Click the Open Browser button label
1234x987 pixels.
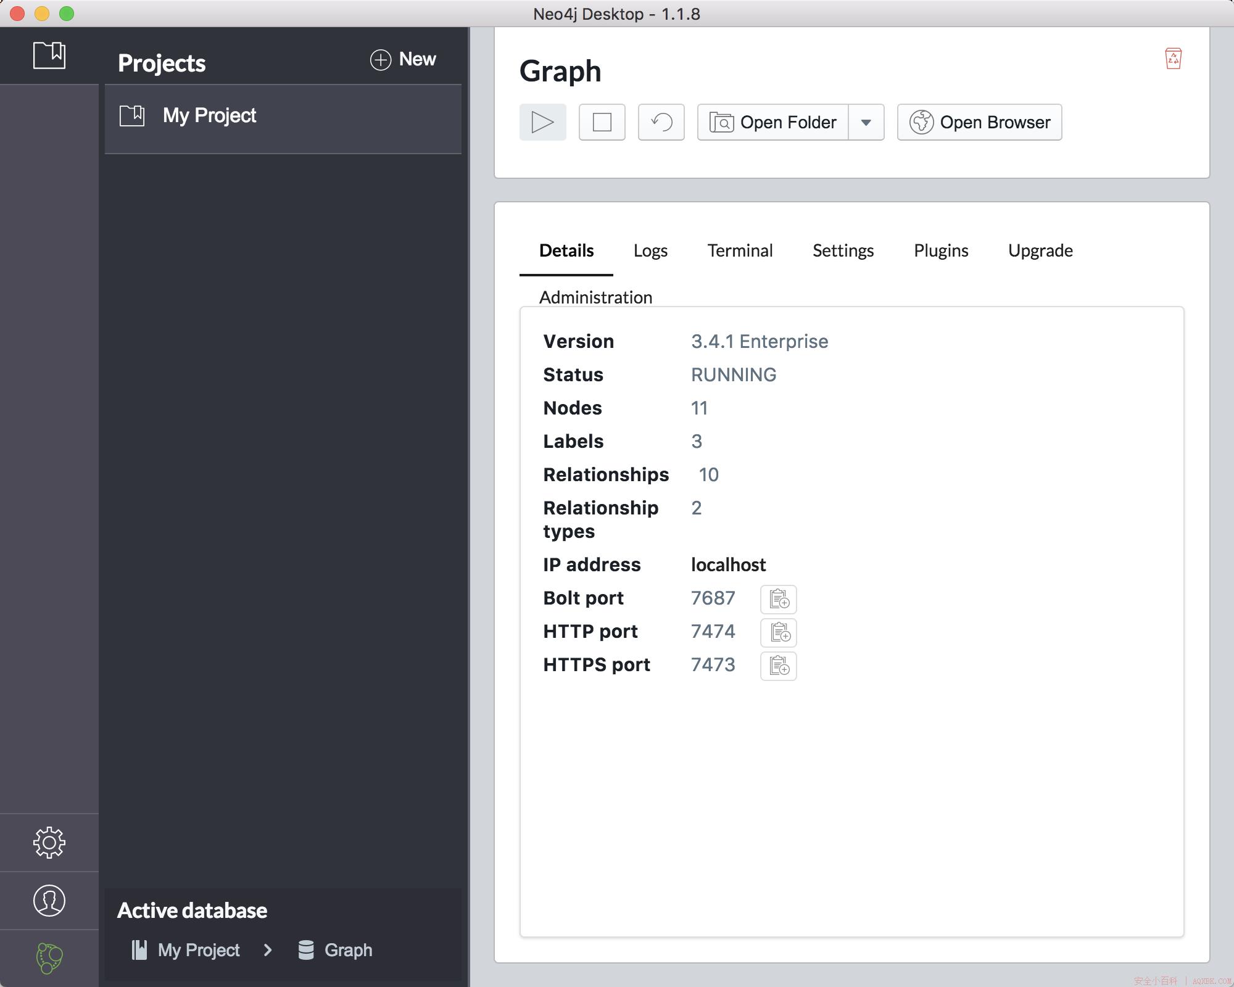pos(995,122)
